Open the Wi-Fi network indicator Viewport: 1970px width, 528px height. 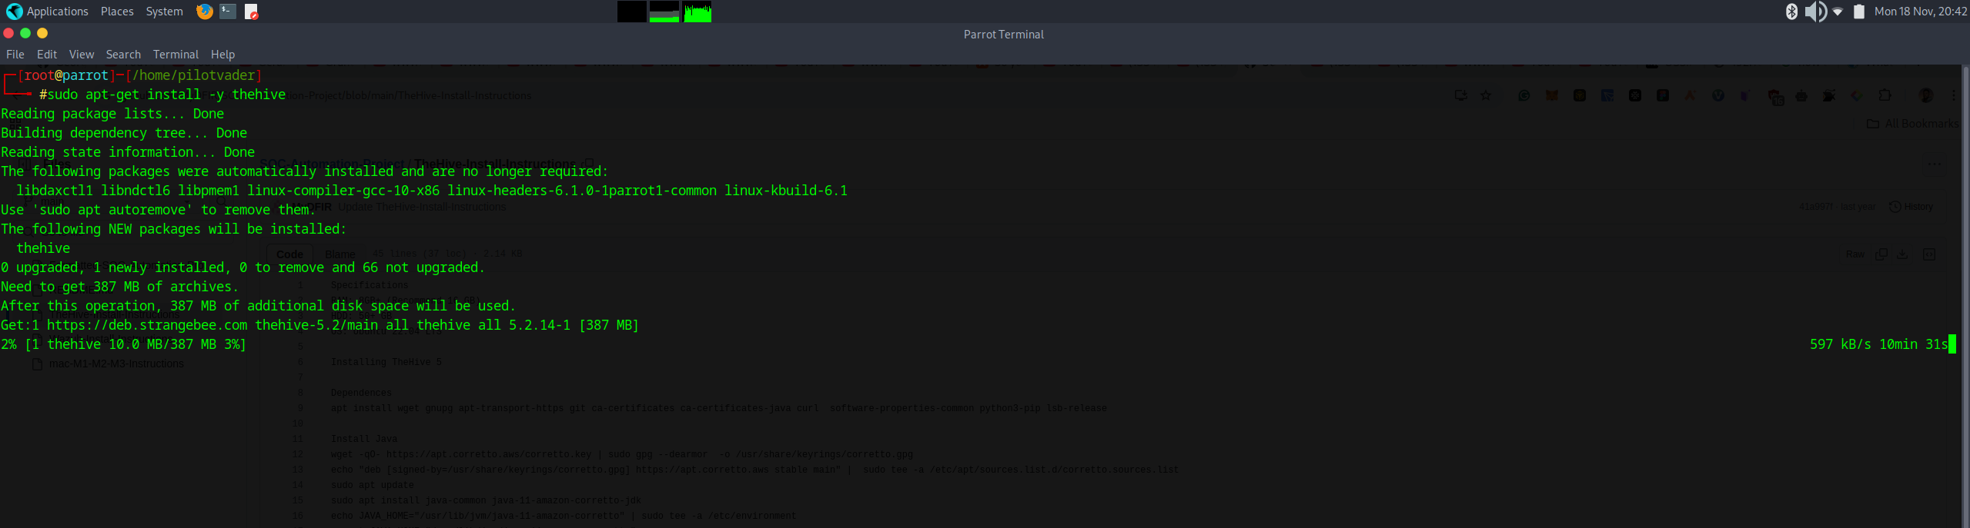[x=1838, y=12]
